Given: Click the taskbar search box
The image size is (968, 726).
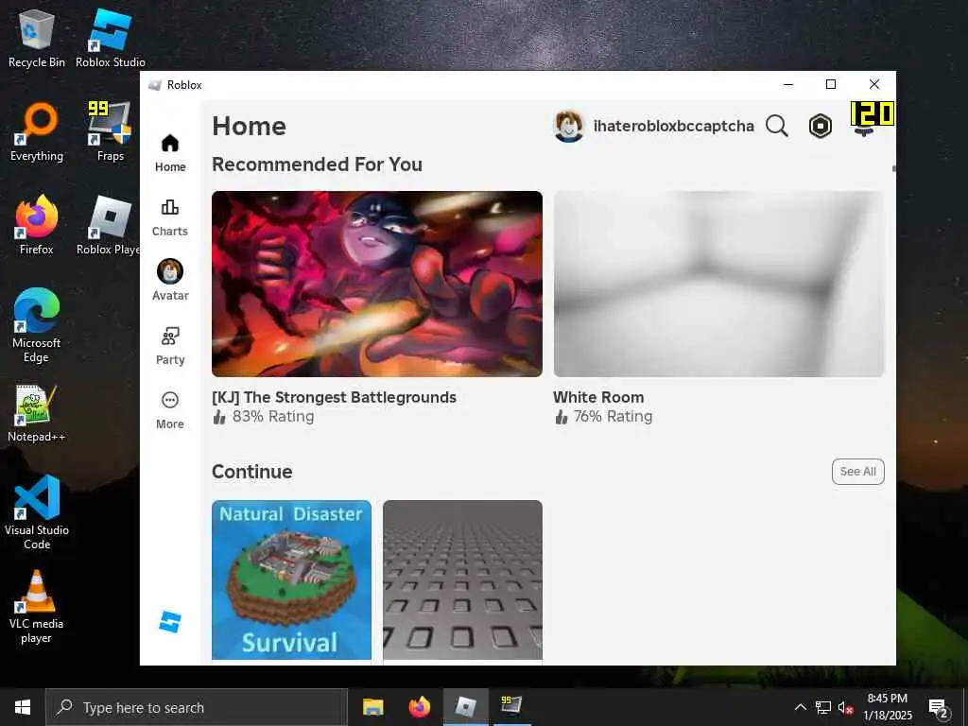Looking at the screenshot, I should pos(197,707).
